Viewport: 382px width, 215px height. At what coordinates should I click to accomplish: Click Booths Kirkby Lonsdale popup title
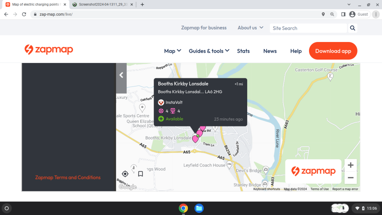click(183, 84)
